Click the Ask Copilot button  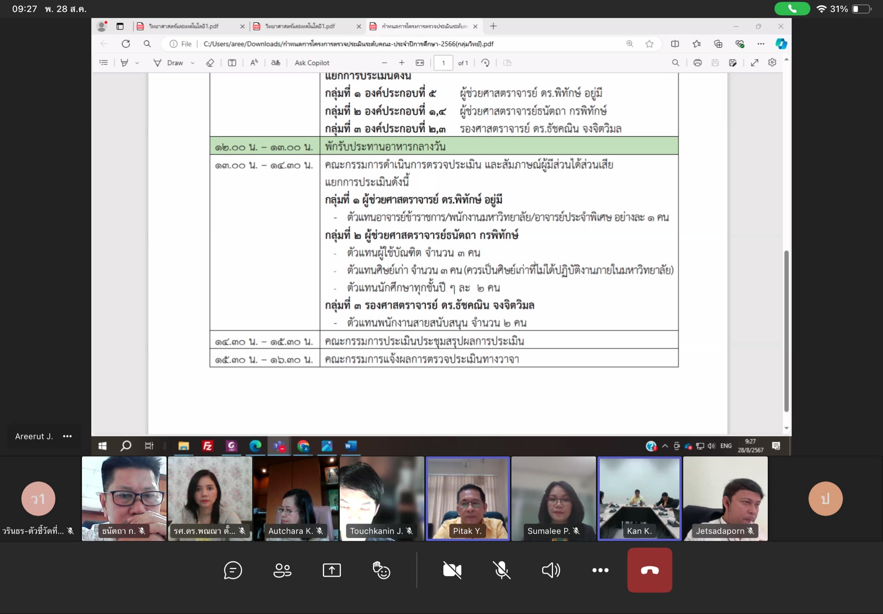[312, 63]
